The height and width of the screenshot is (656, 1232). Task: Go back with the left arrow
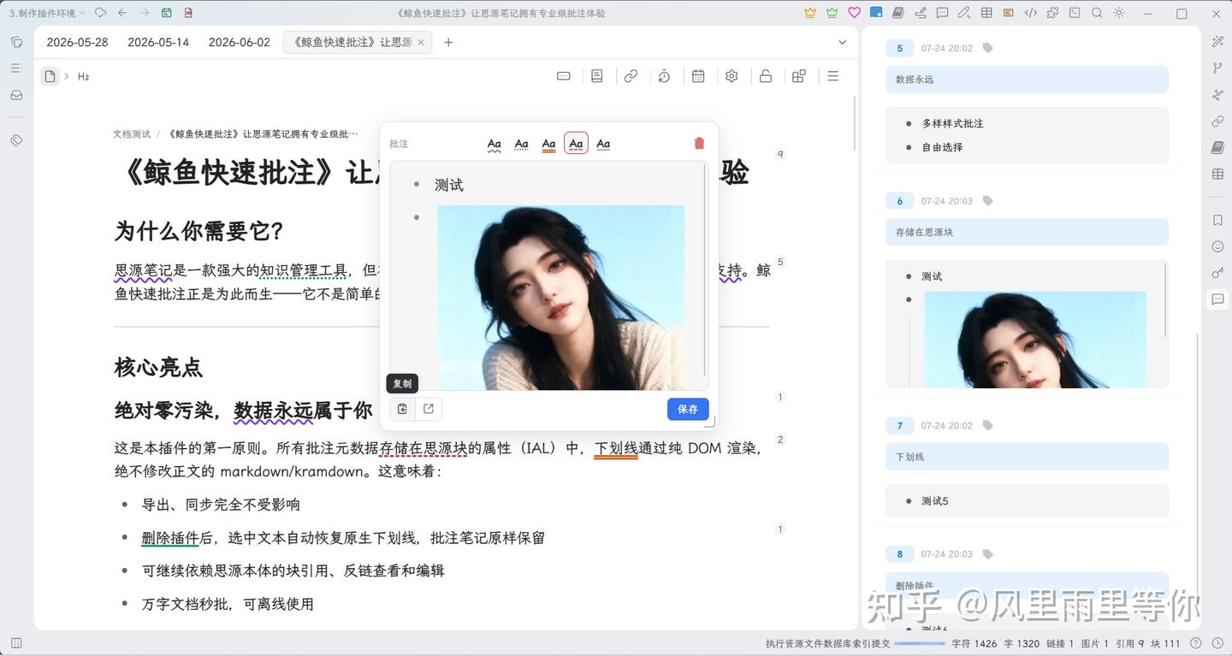tap(122, 13)
